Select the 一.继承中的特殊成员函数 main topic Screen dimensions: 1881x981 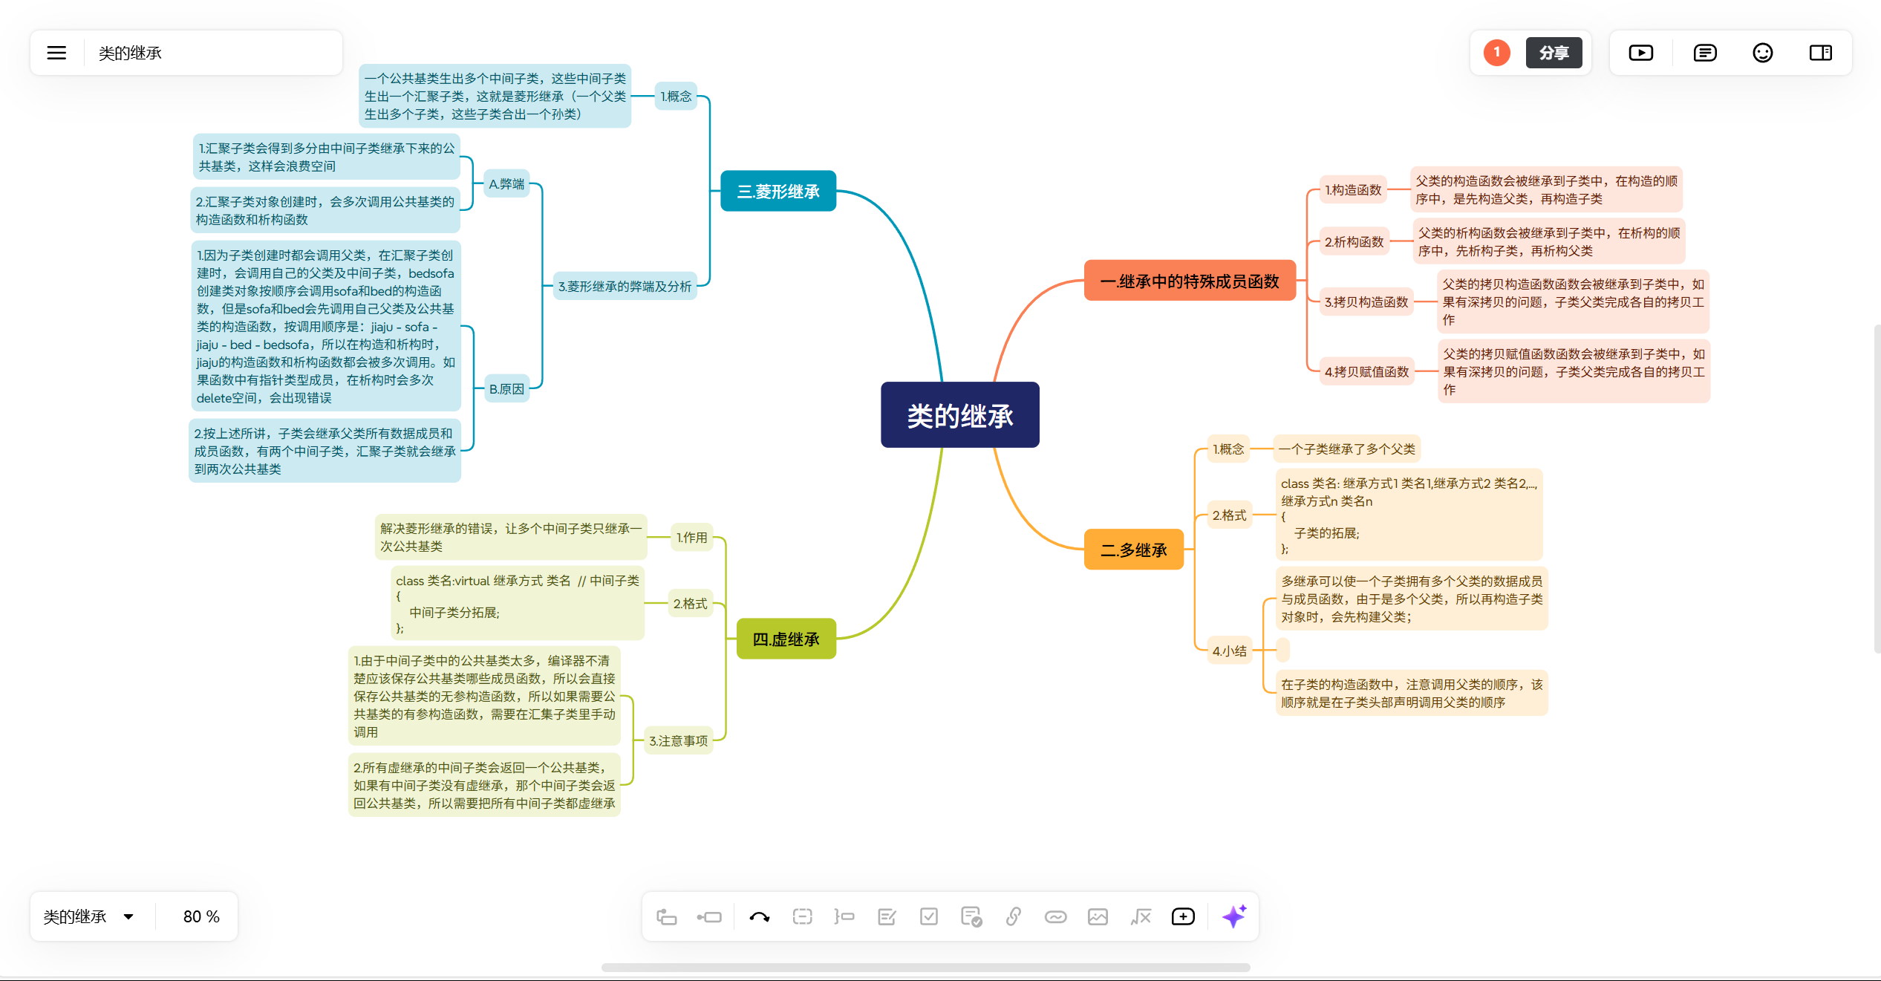[1190, 281]
